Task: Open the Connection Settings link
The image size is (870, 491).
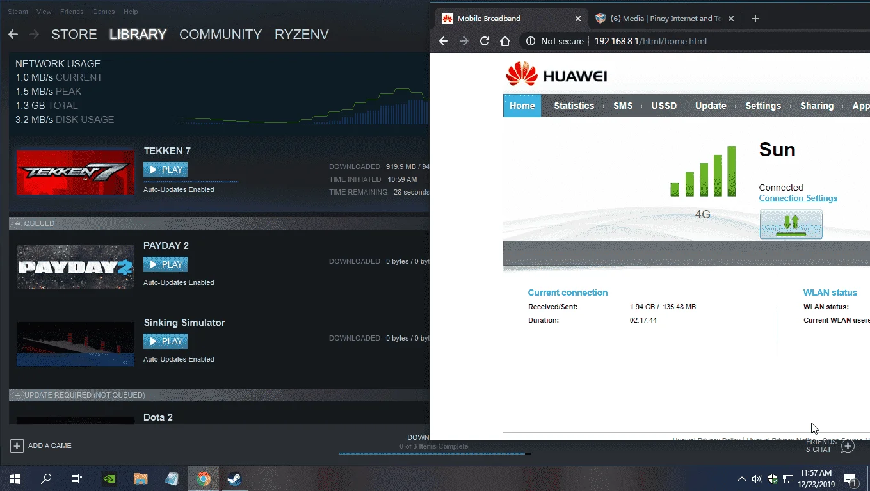Action: point(798,198)
